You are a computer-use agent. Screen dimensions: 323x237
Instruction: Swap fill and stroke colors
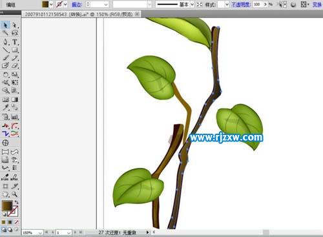17,202
